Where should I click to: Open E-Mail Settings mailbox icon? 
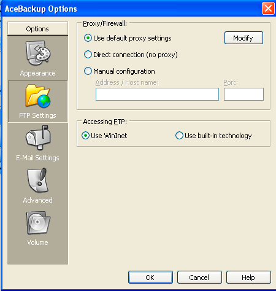[38, 138]
